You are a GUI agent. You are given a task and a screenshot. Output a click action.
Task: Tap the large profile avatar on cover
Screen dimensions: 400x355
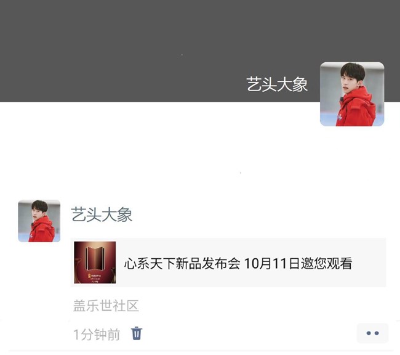click(x=352, y=94)
